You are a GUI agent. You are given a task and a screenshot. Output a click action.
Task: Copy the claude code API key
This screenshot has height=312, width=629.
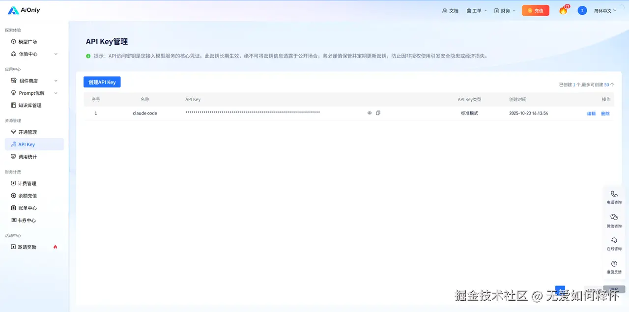coord(378,113)
